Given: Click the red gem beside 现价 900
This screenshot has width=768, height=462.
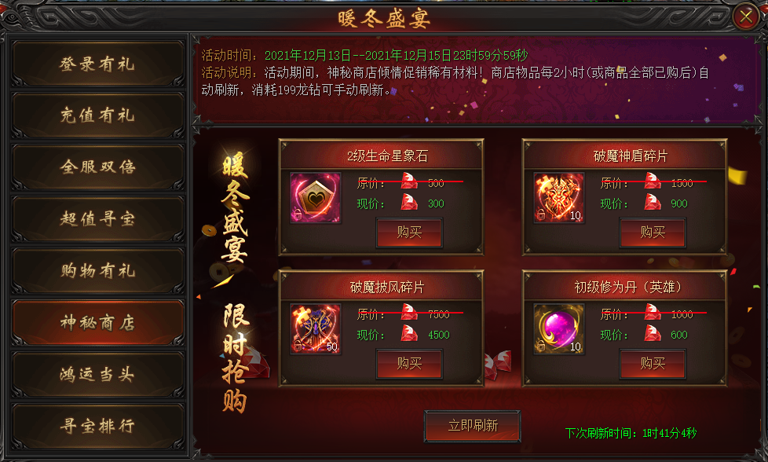Looking at the screenshot, I should pos(653,203).
